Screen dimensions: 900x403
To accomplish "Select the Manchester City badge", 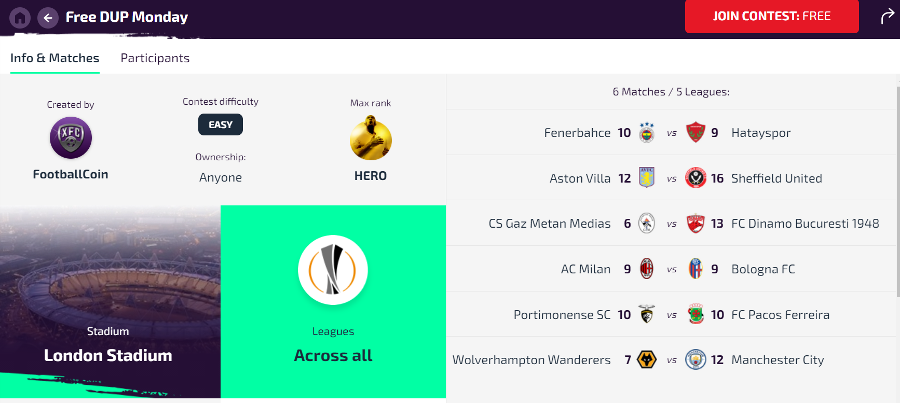I will [696, 359].
